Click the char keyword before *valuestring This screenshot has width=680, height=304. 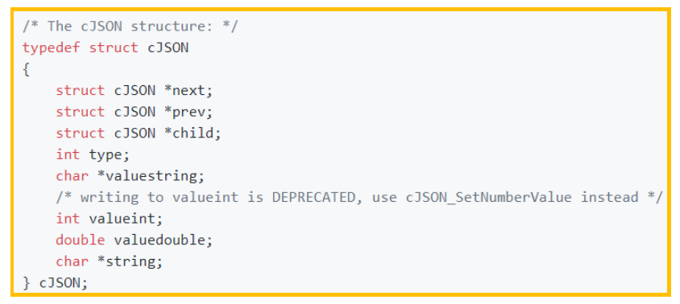(72, 176)
